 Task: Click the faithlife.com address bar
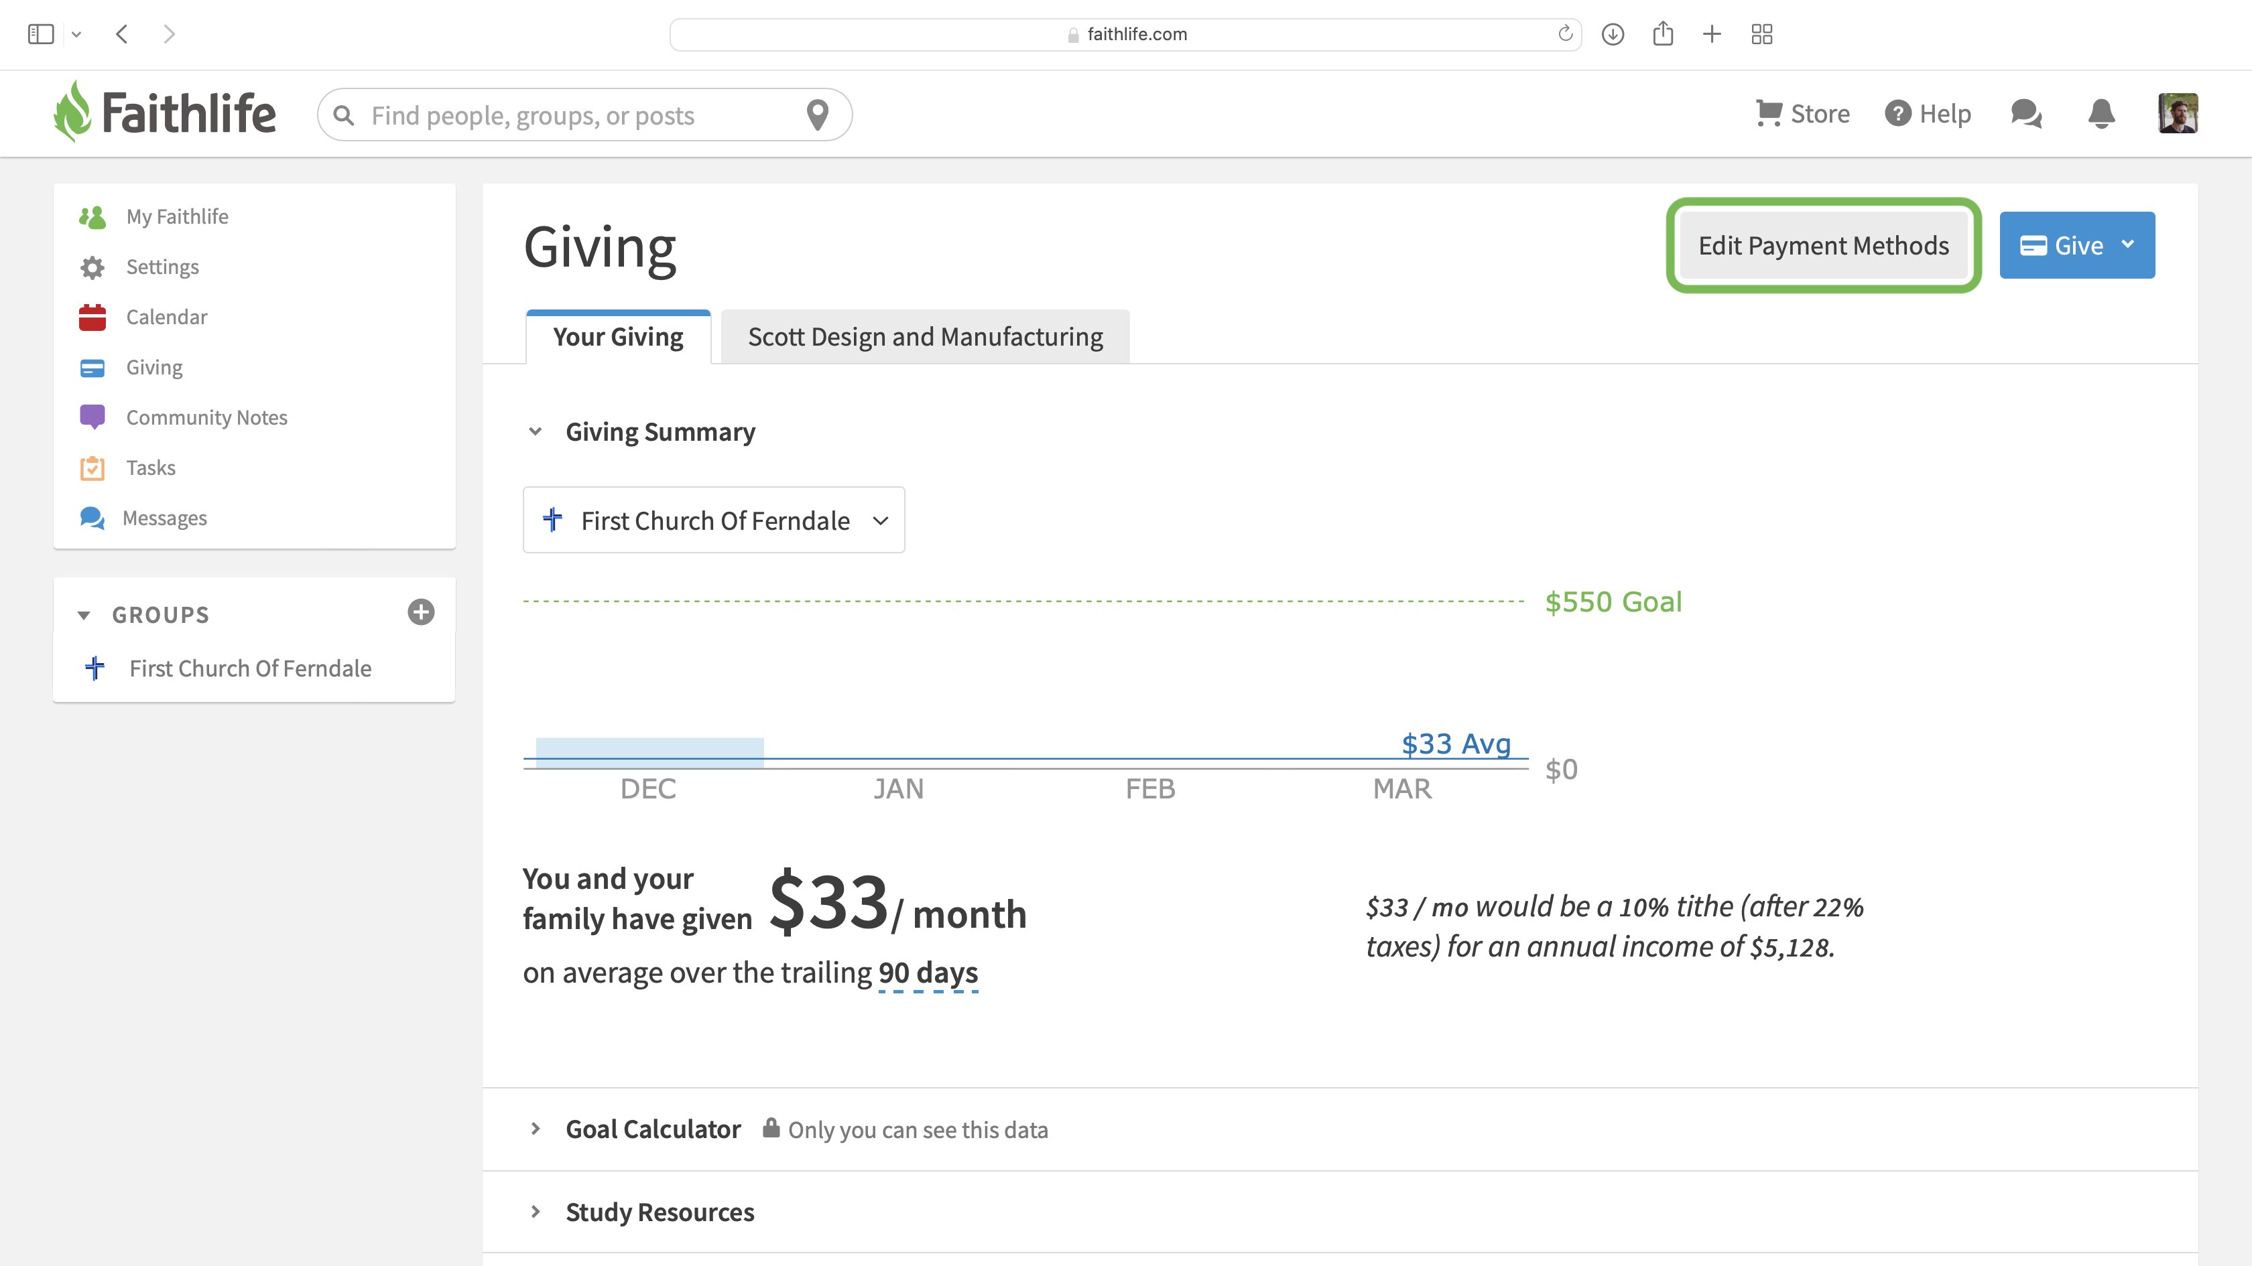1125,34
